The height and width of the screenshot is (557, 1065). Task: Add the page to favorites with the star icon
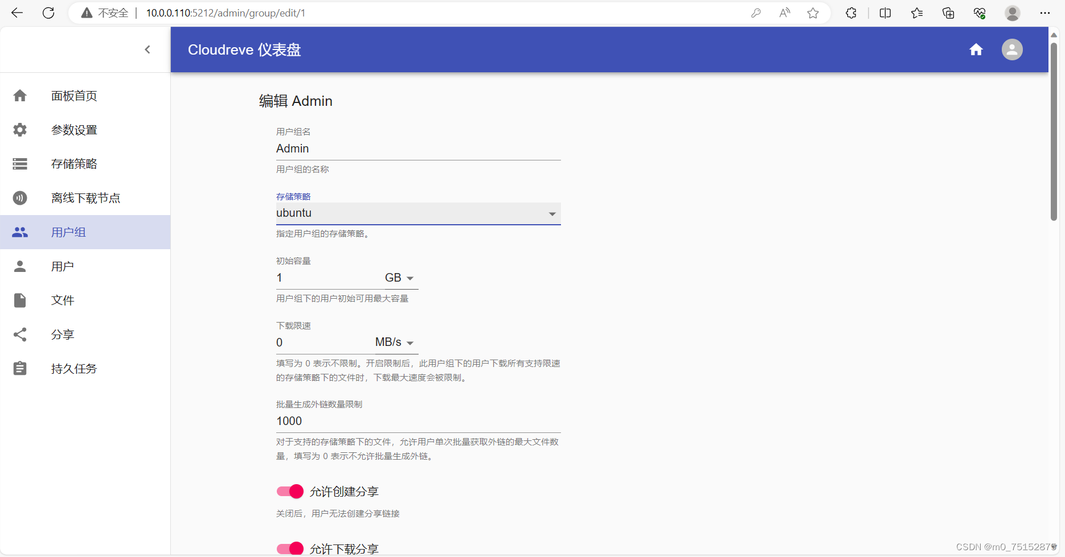tap(813, 13)
